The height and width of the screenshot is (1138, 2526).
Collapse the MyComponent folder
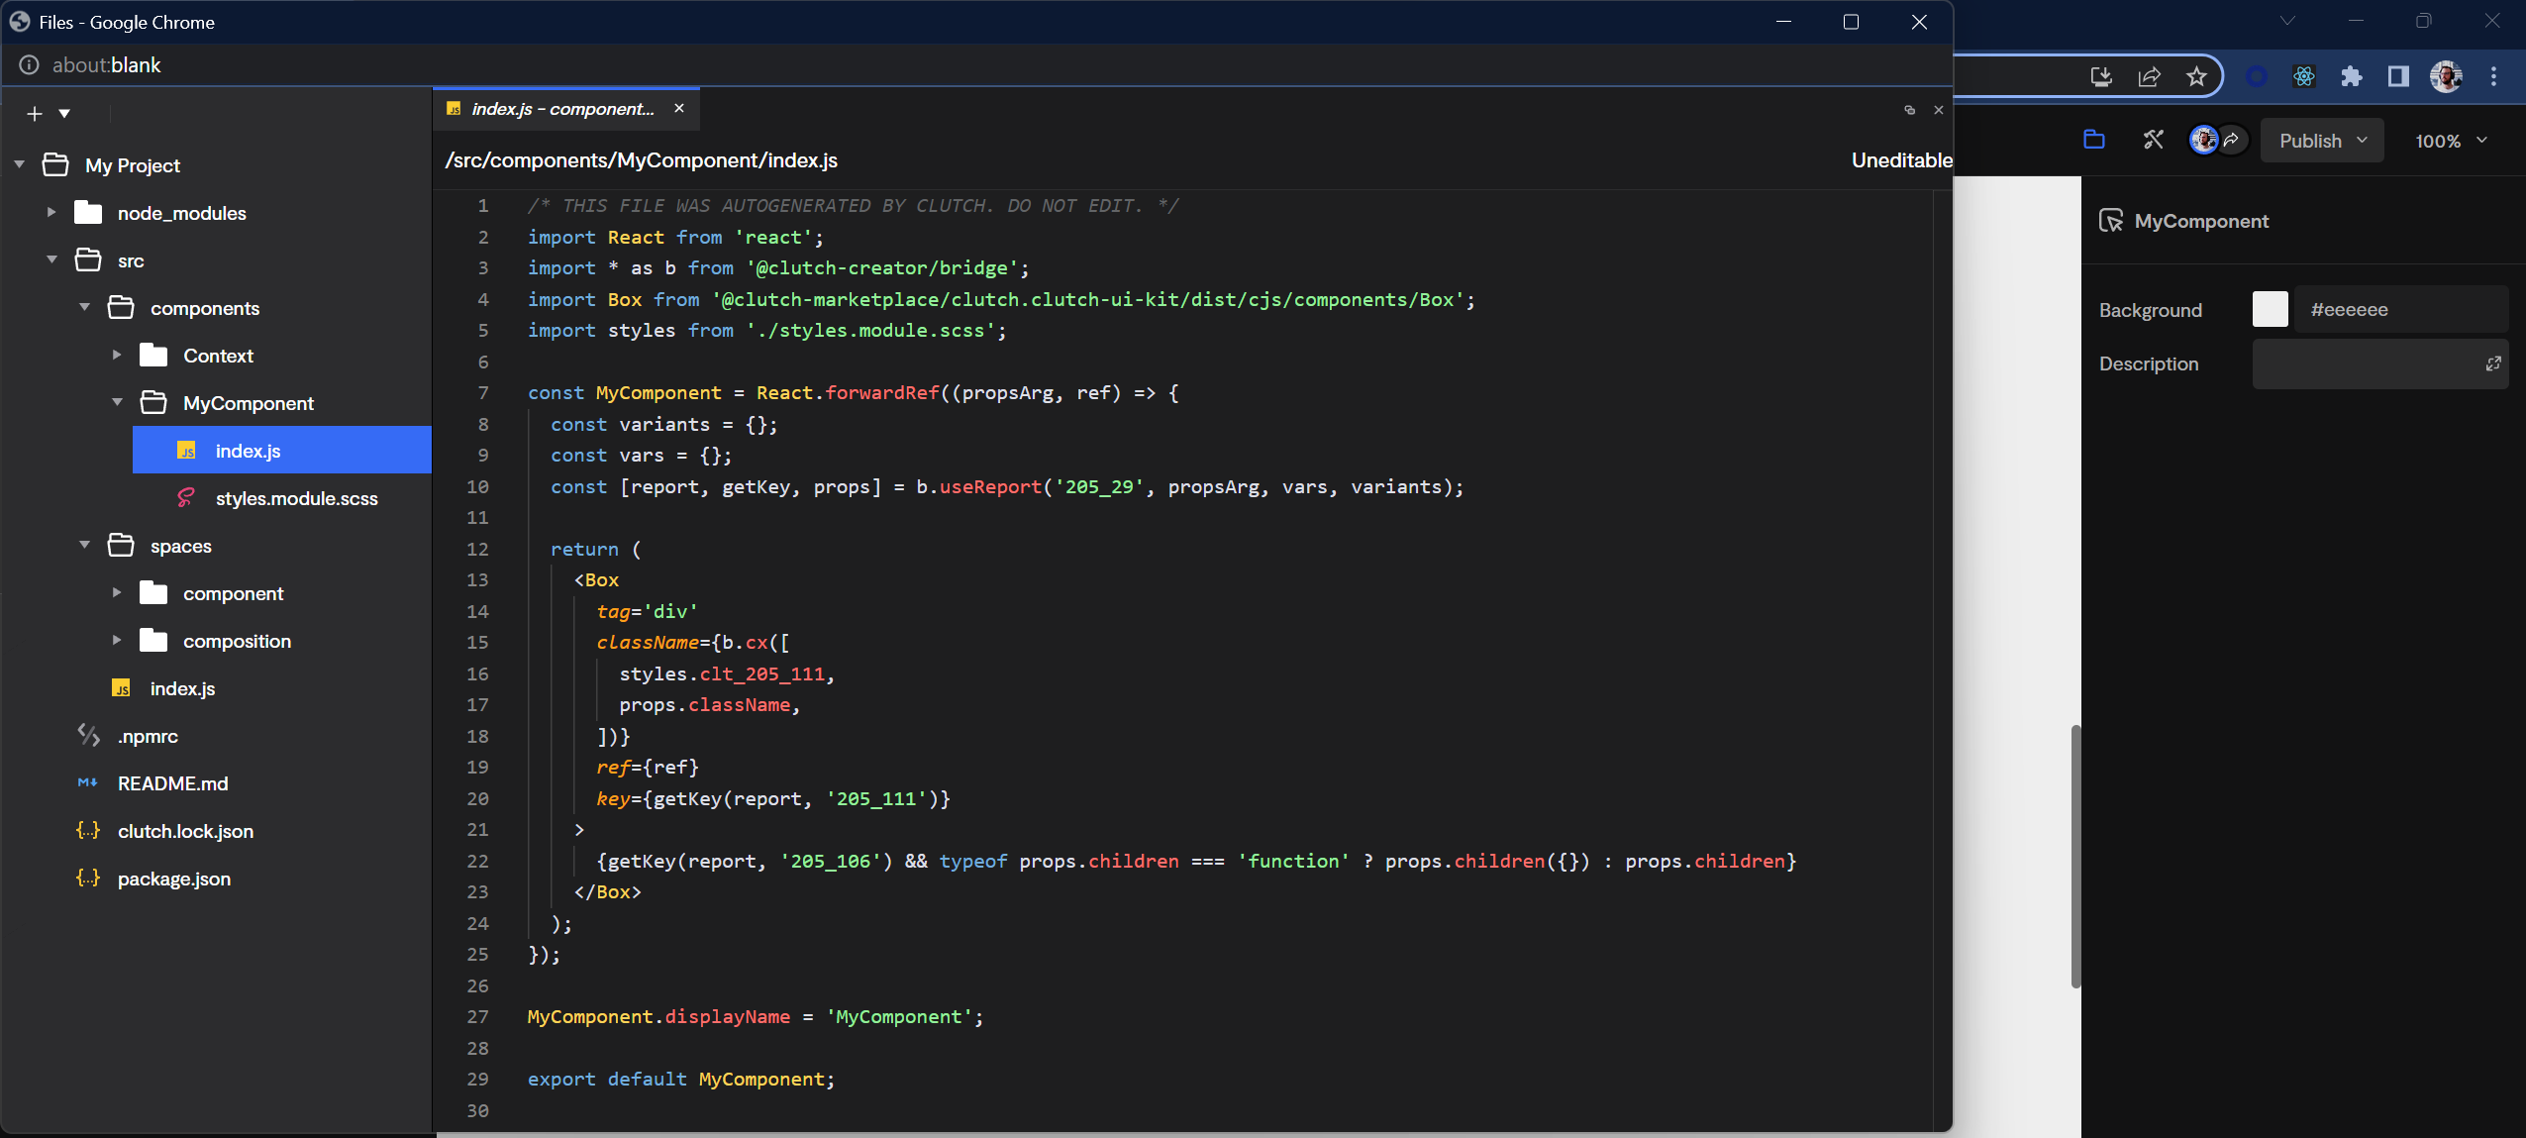pos(117,402)
